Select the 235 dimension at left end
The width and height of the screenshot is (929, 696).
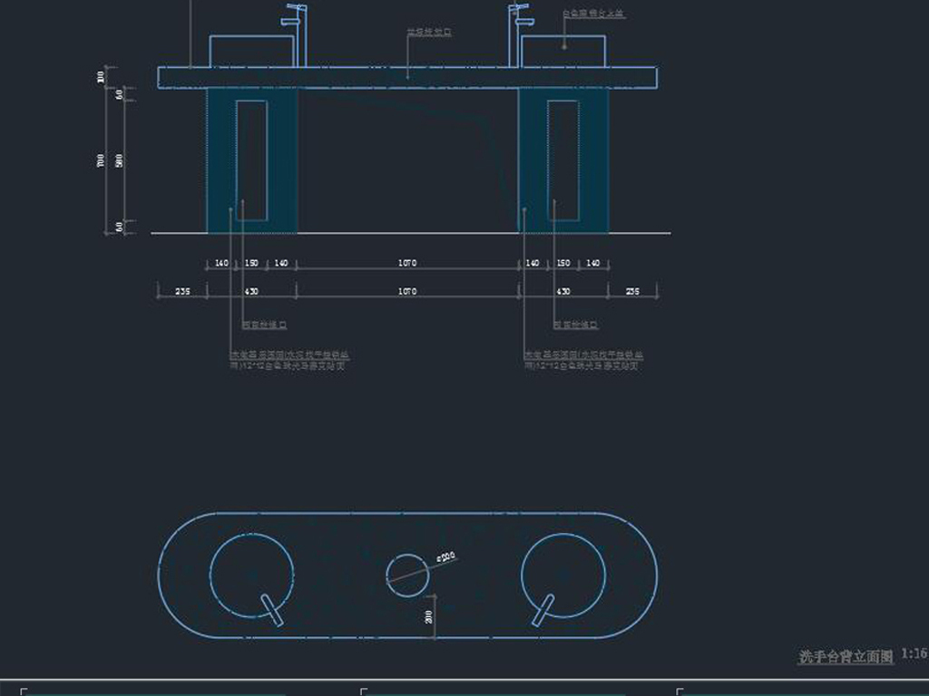point(182,291)
